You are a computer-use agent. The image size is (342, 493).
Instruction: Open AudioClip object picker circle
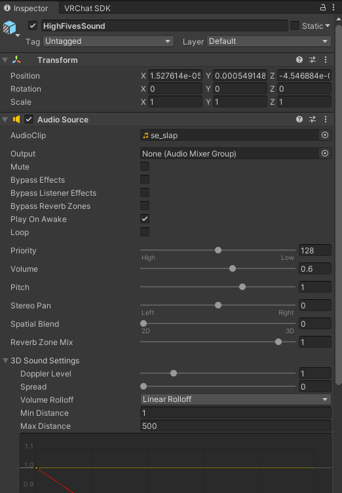click(325, 135)
